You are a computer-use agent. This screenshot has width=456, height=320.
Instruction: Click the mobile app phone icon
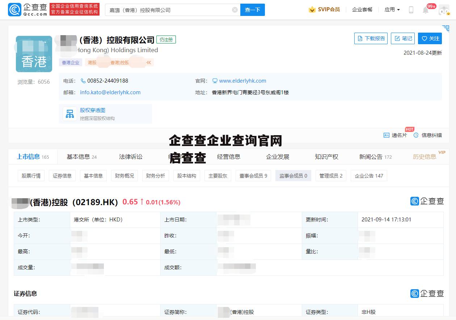[411, 10]
